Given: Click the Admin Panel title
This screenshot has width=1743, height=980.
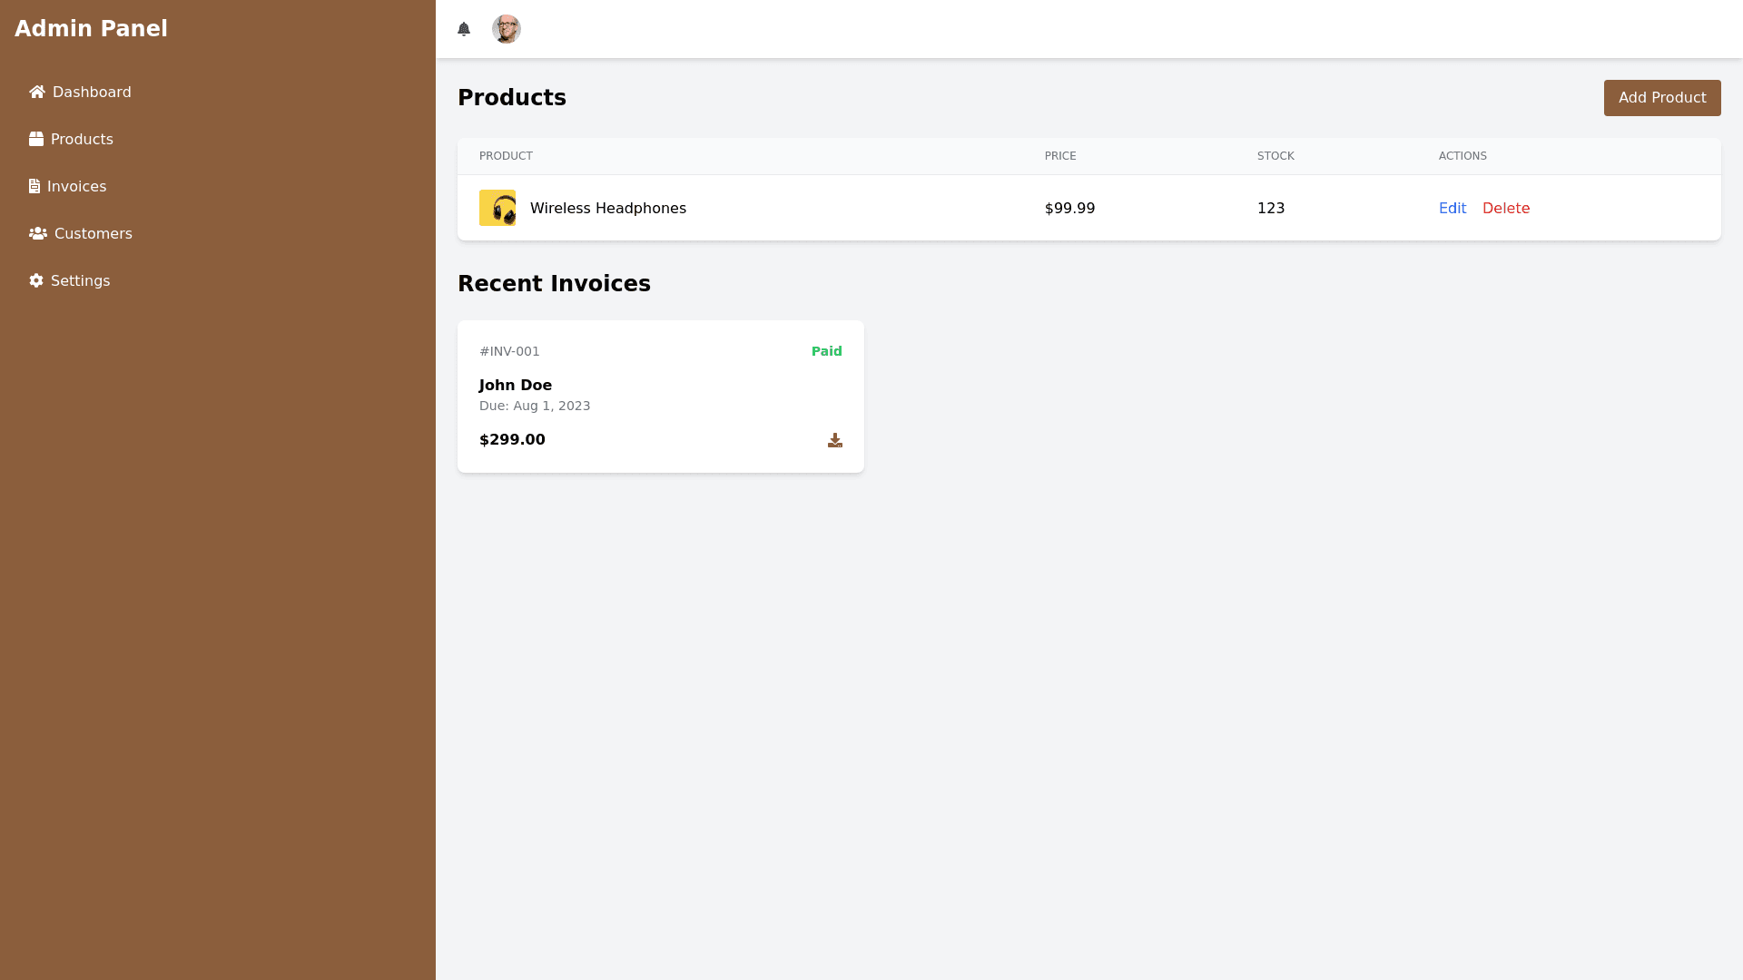Looking at the screenshot, I should 91,29.
